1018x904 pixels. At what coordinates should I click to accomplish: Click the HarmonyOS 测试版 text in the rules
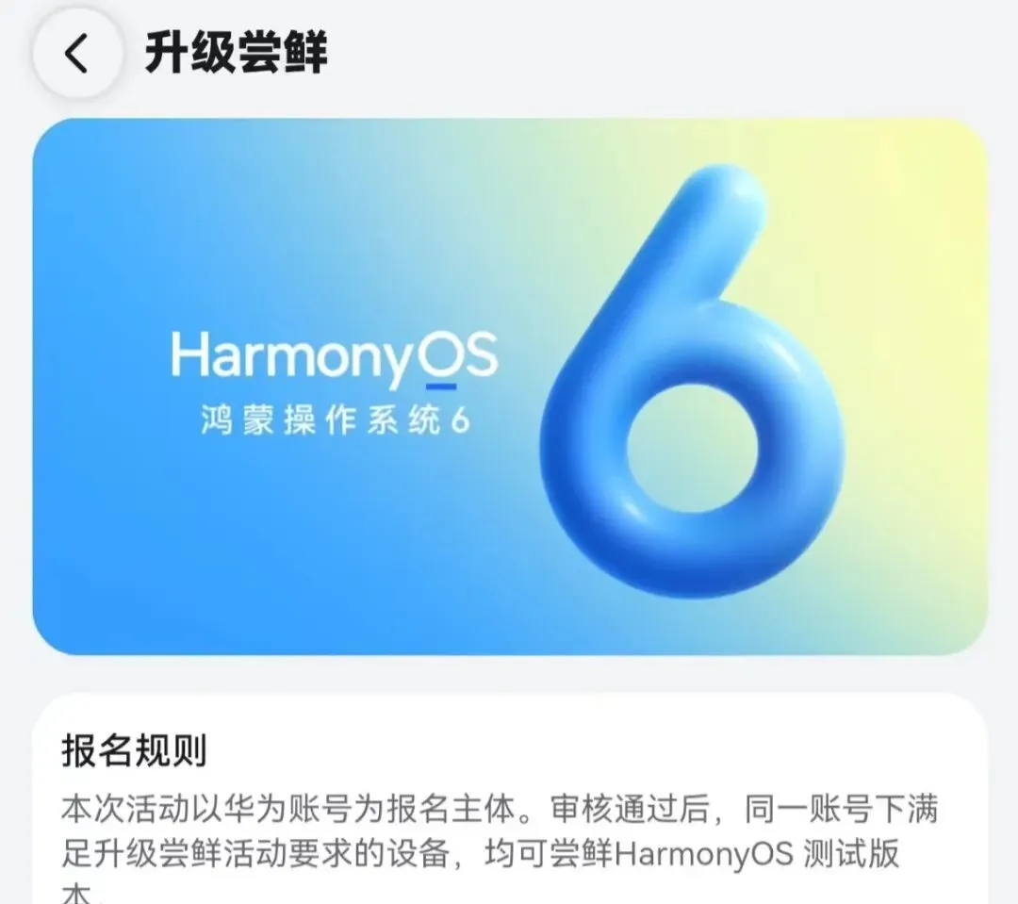click(756, 853)
